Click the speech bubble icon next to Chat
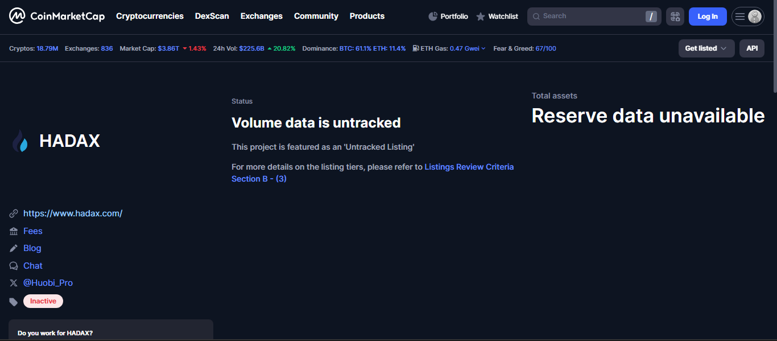Image resolution: width=777 pixels, height=341 pixels. [x=14, y=266]
